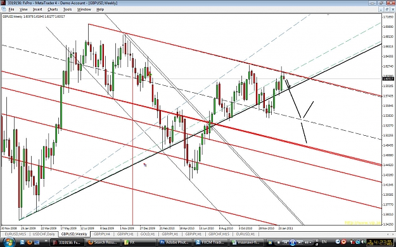This screenshot has height=247, width=396.
Task: Switch to the GOLD,H1 chart tab
Action: (x=148, y=234)
